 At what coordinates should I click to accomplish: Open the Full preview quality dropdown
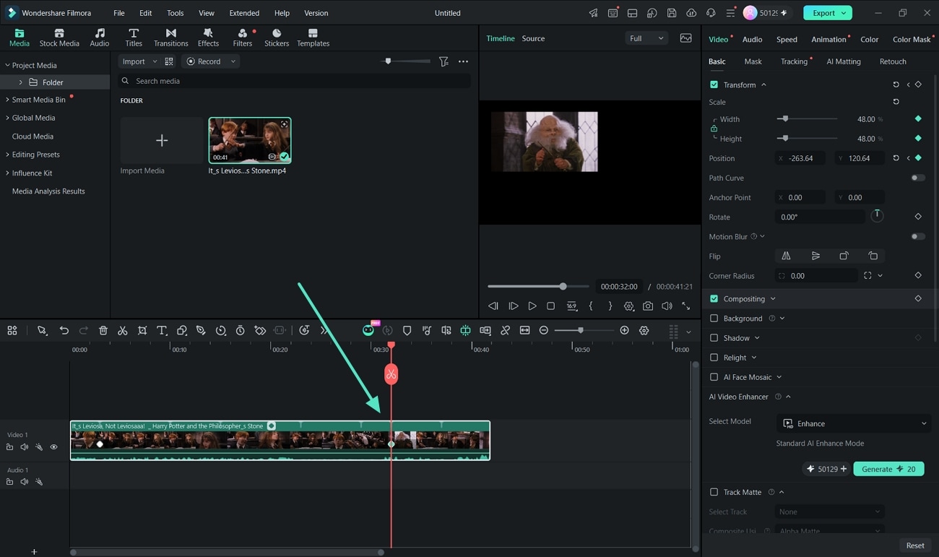(x=646, y=38)
